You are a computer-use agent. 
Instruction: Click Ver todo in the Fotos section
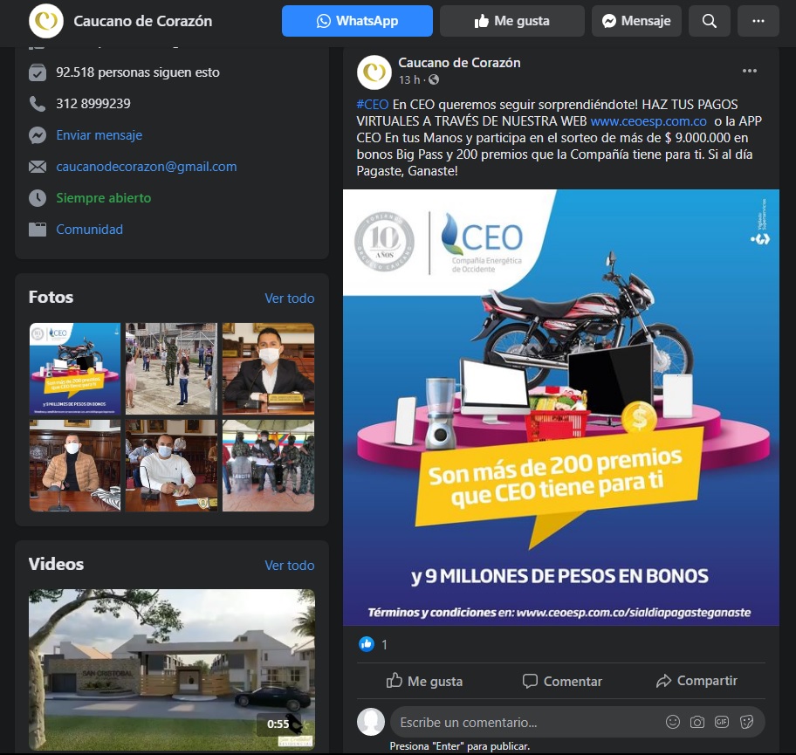coord(290,298)
